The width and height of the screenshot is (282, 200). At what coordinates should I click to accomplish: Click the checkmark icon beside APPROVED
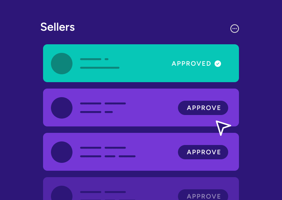[218, 64]
